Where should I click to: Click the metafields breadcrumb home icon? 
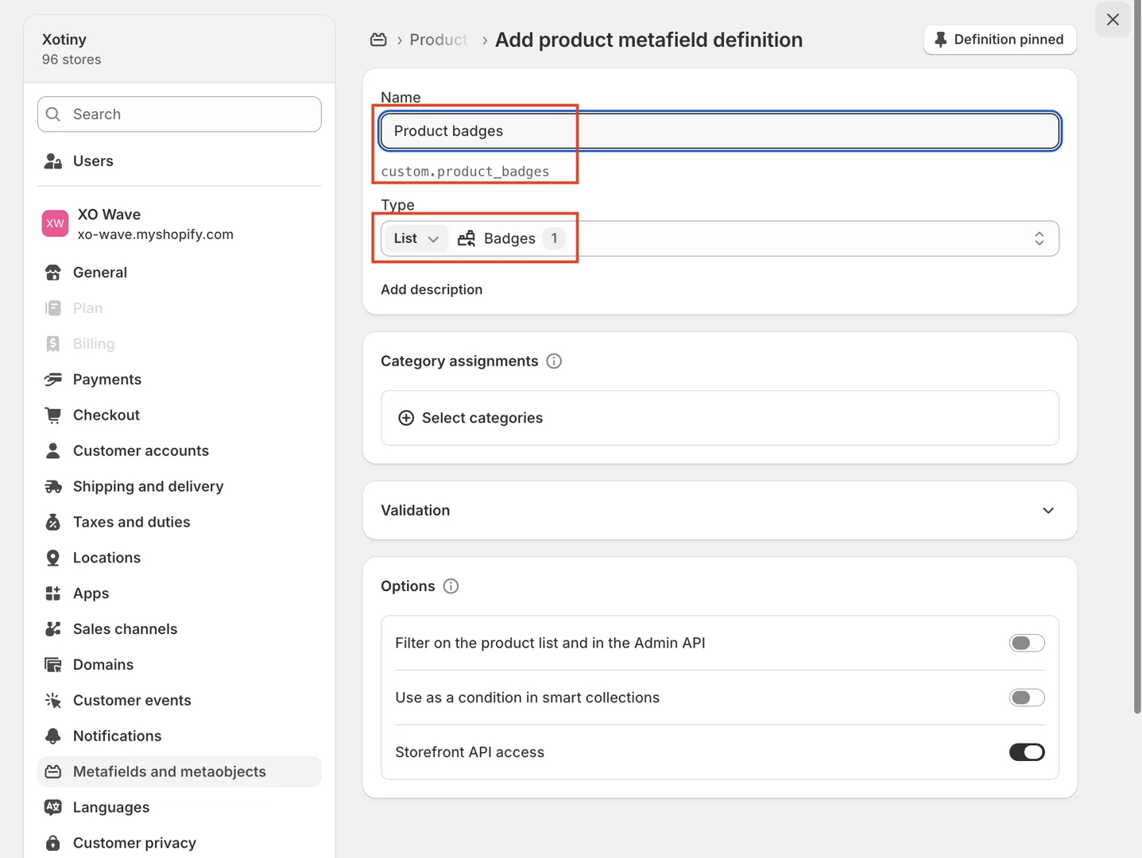(x=378, y=40)
